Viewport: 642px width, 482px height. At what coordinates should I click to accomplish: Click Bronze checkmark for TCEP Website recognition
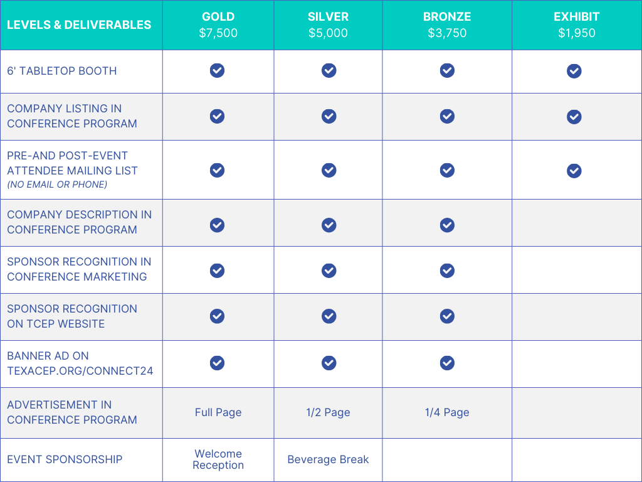447,316
